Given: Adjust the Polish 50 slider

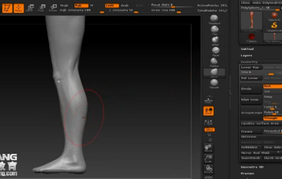Looking at the screenshot, I should (x=273, y=113).
